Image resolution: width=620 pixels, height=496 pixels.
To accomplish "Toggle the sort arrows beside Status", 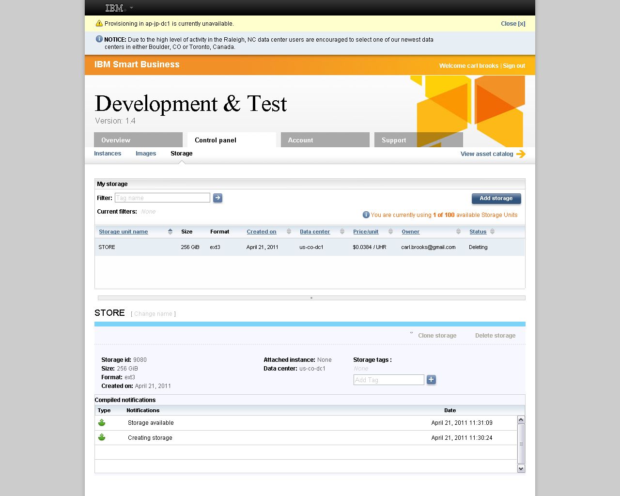I will 492,232.
